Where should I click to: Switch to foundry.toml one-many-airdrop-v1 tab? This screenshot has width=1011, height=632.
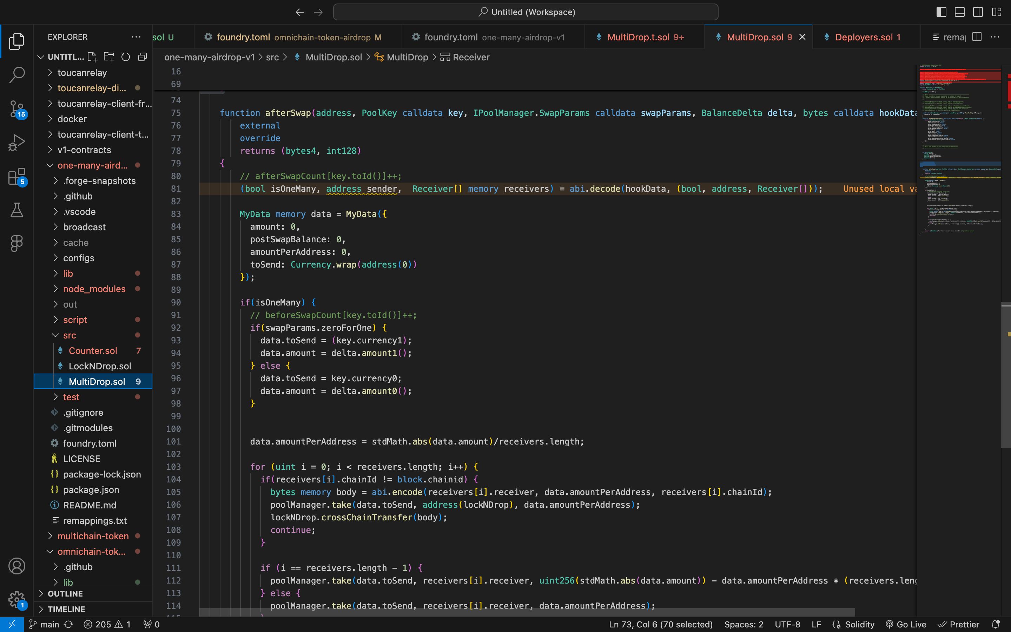tap(493, 37)
